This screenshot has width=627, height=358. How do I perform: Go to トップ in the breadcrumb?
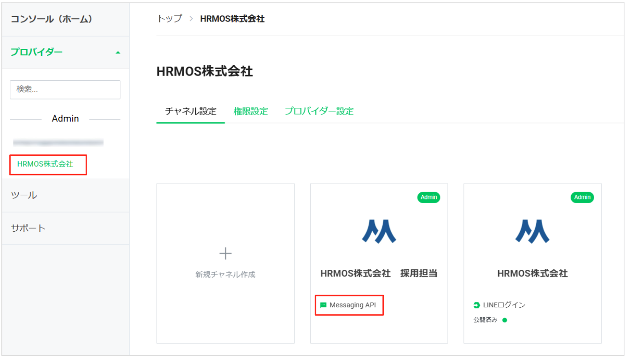click(x=169, y=19)
